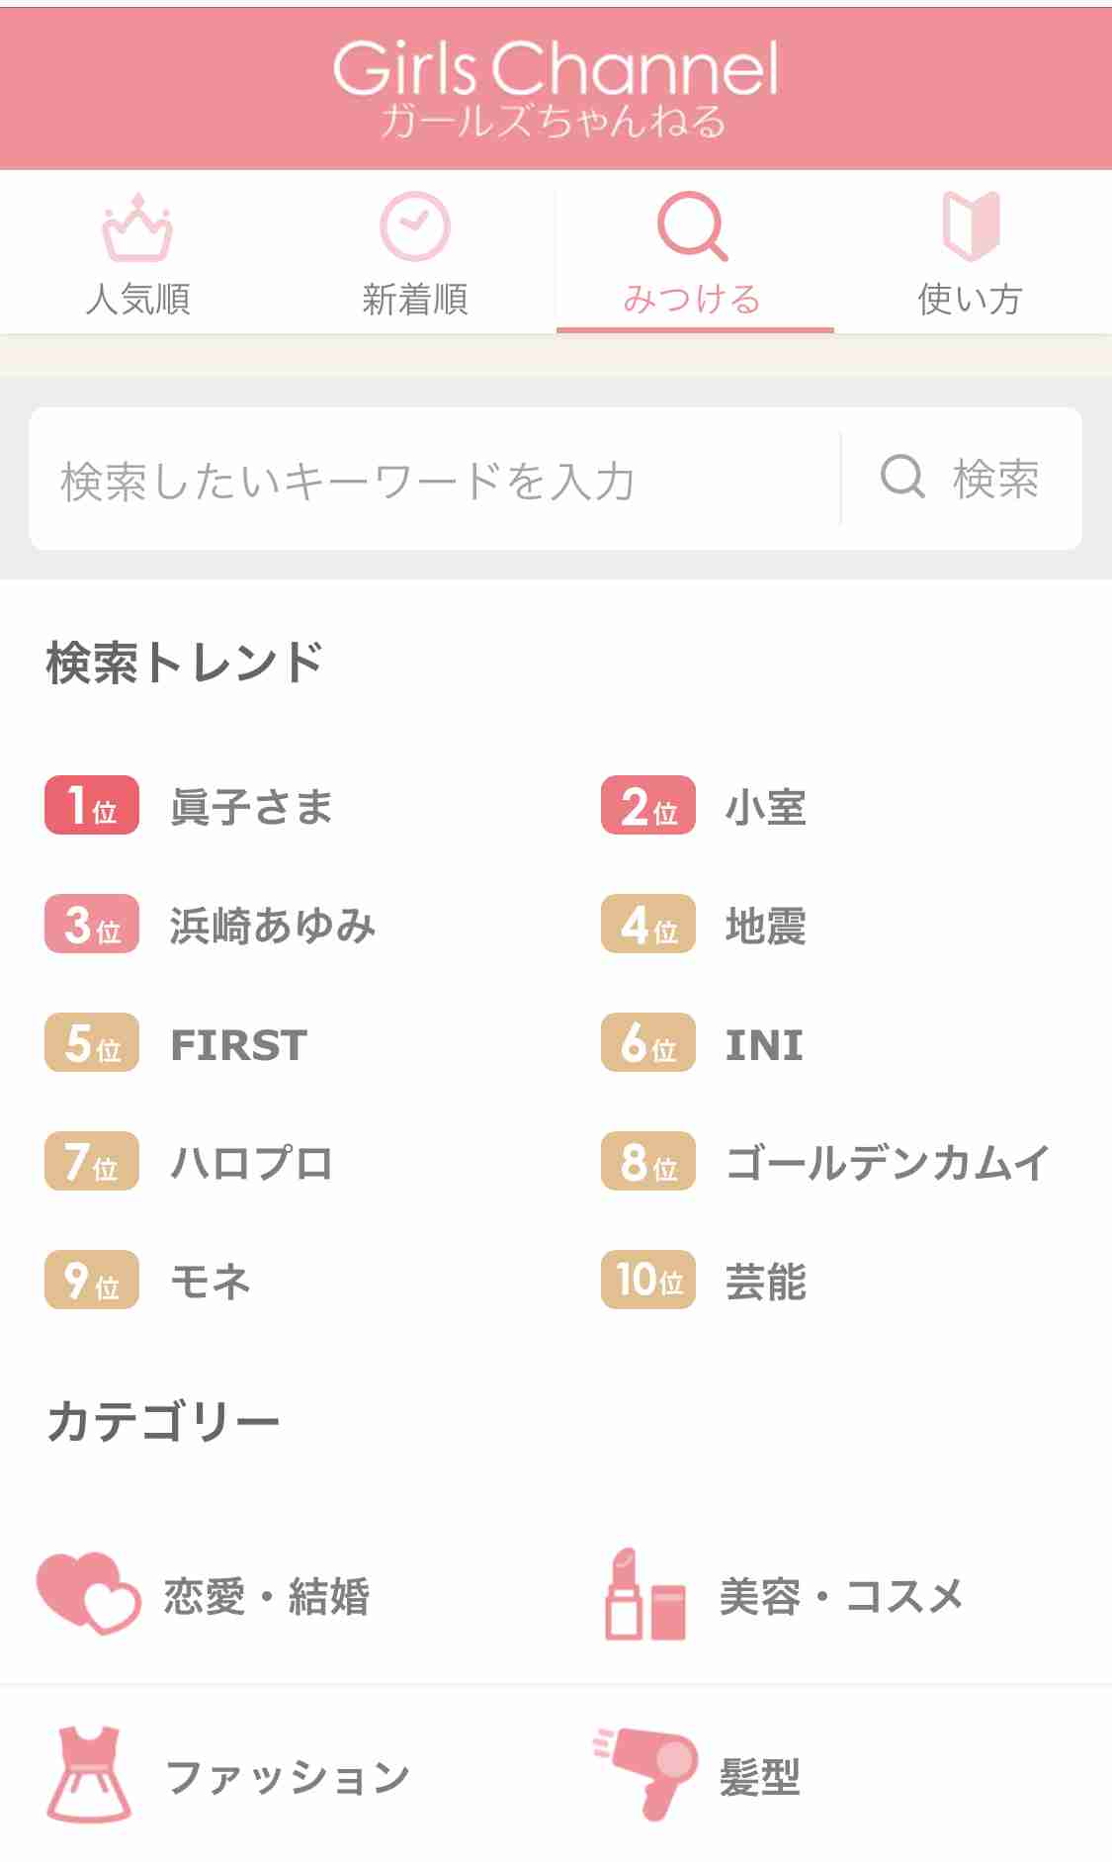The height and width of the screenshot is (1862, 1112).
Task: Select trending keyword 地震
Action: click(x=765, y=925)
